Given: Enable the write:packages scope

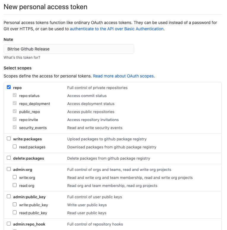Looking at the screenshot, I should [9, 139].
